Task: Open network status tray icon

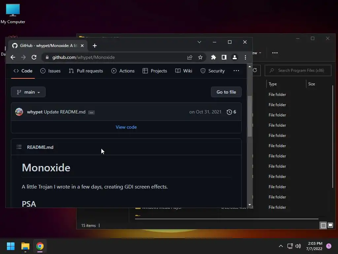Action: (x=290, y=246)
